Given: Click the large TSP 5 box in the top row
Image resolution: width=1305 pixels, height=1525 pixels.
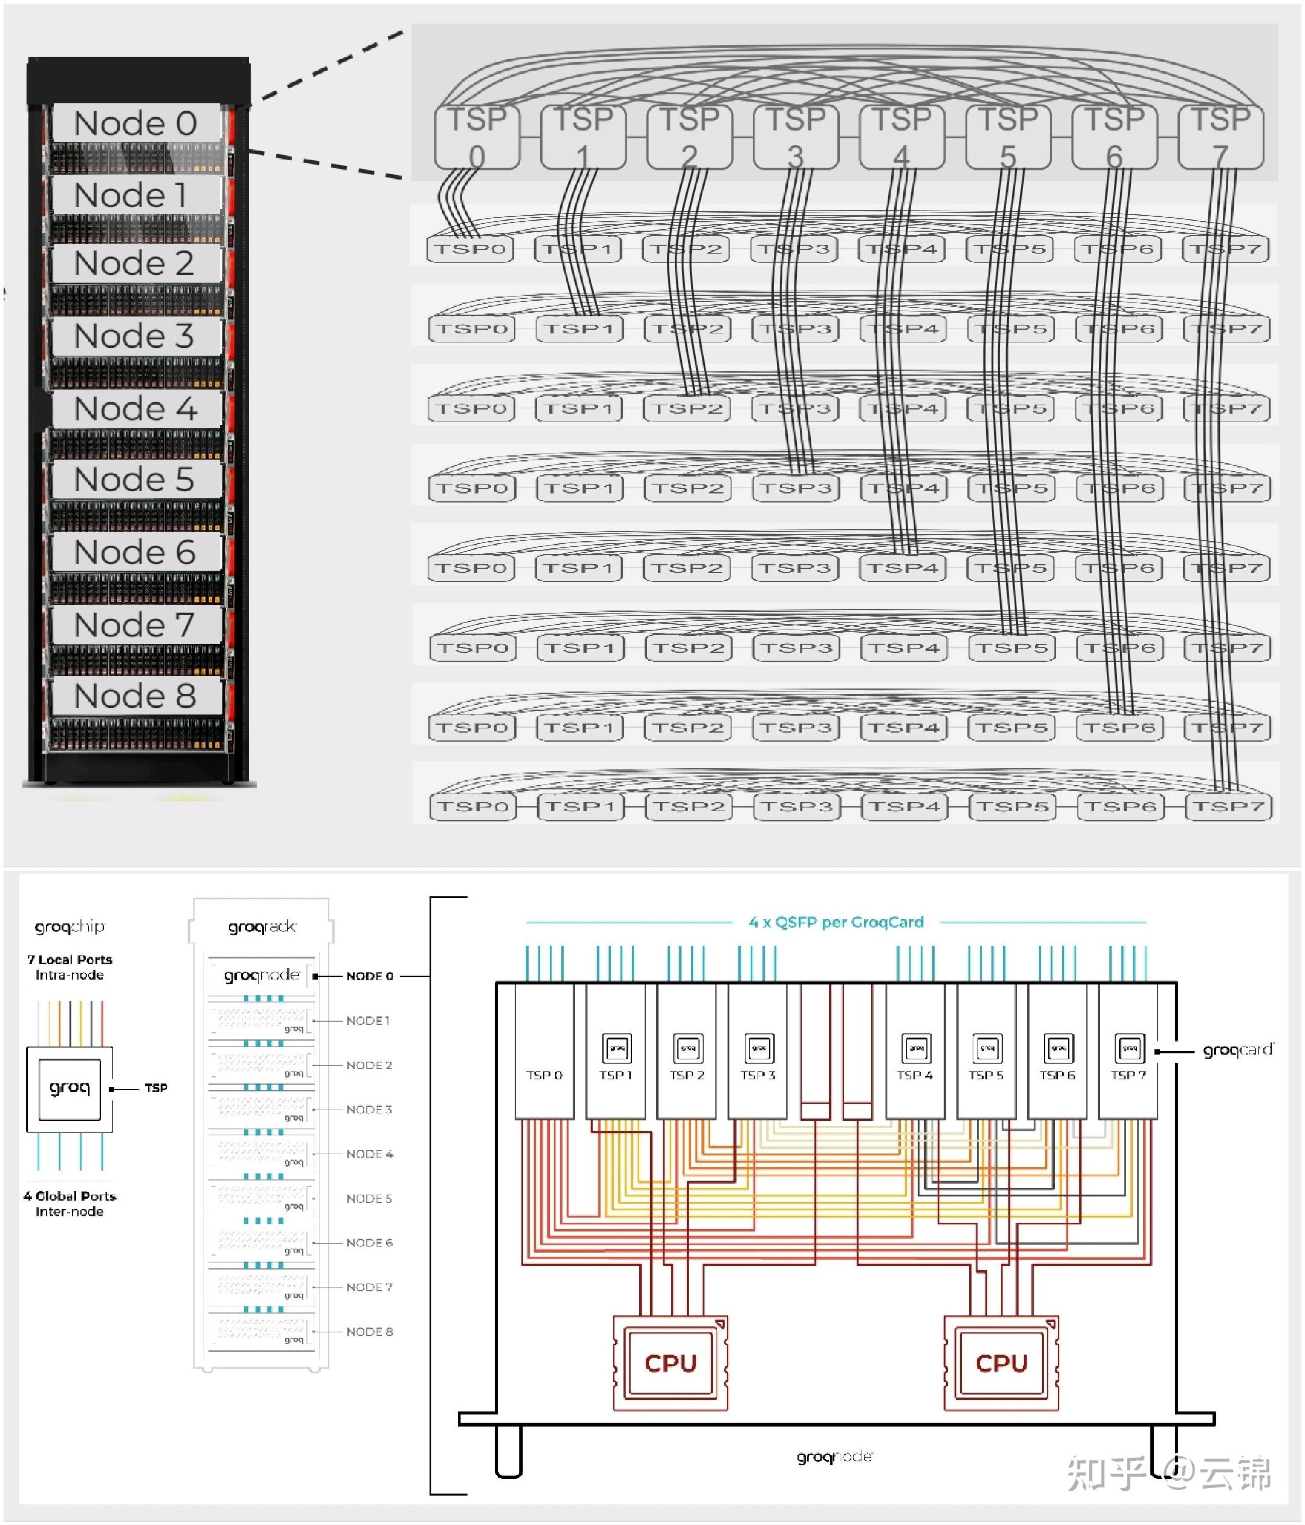Looking at the screenshot, I should [1008, 137].
